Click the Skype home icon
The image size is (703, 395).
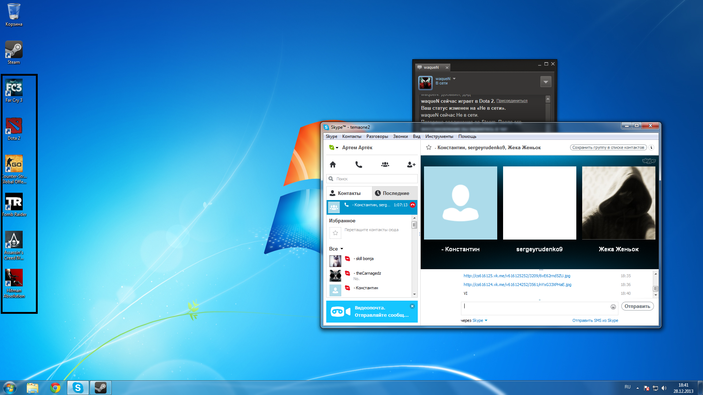pyautogui.click(x=332, y=165)
